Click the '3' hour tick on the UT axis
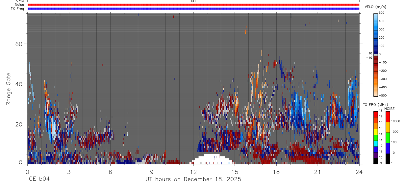This screenshot has width=404, height=186. (69, 171)
